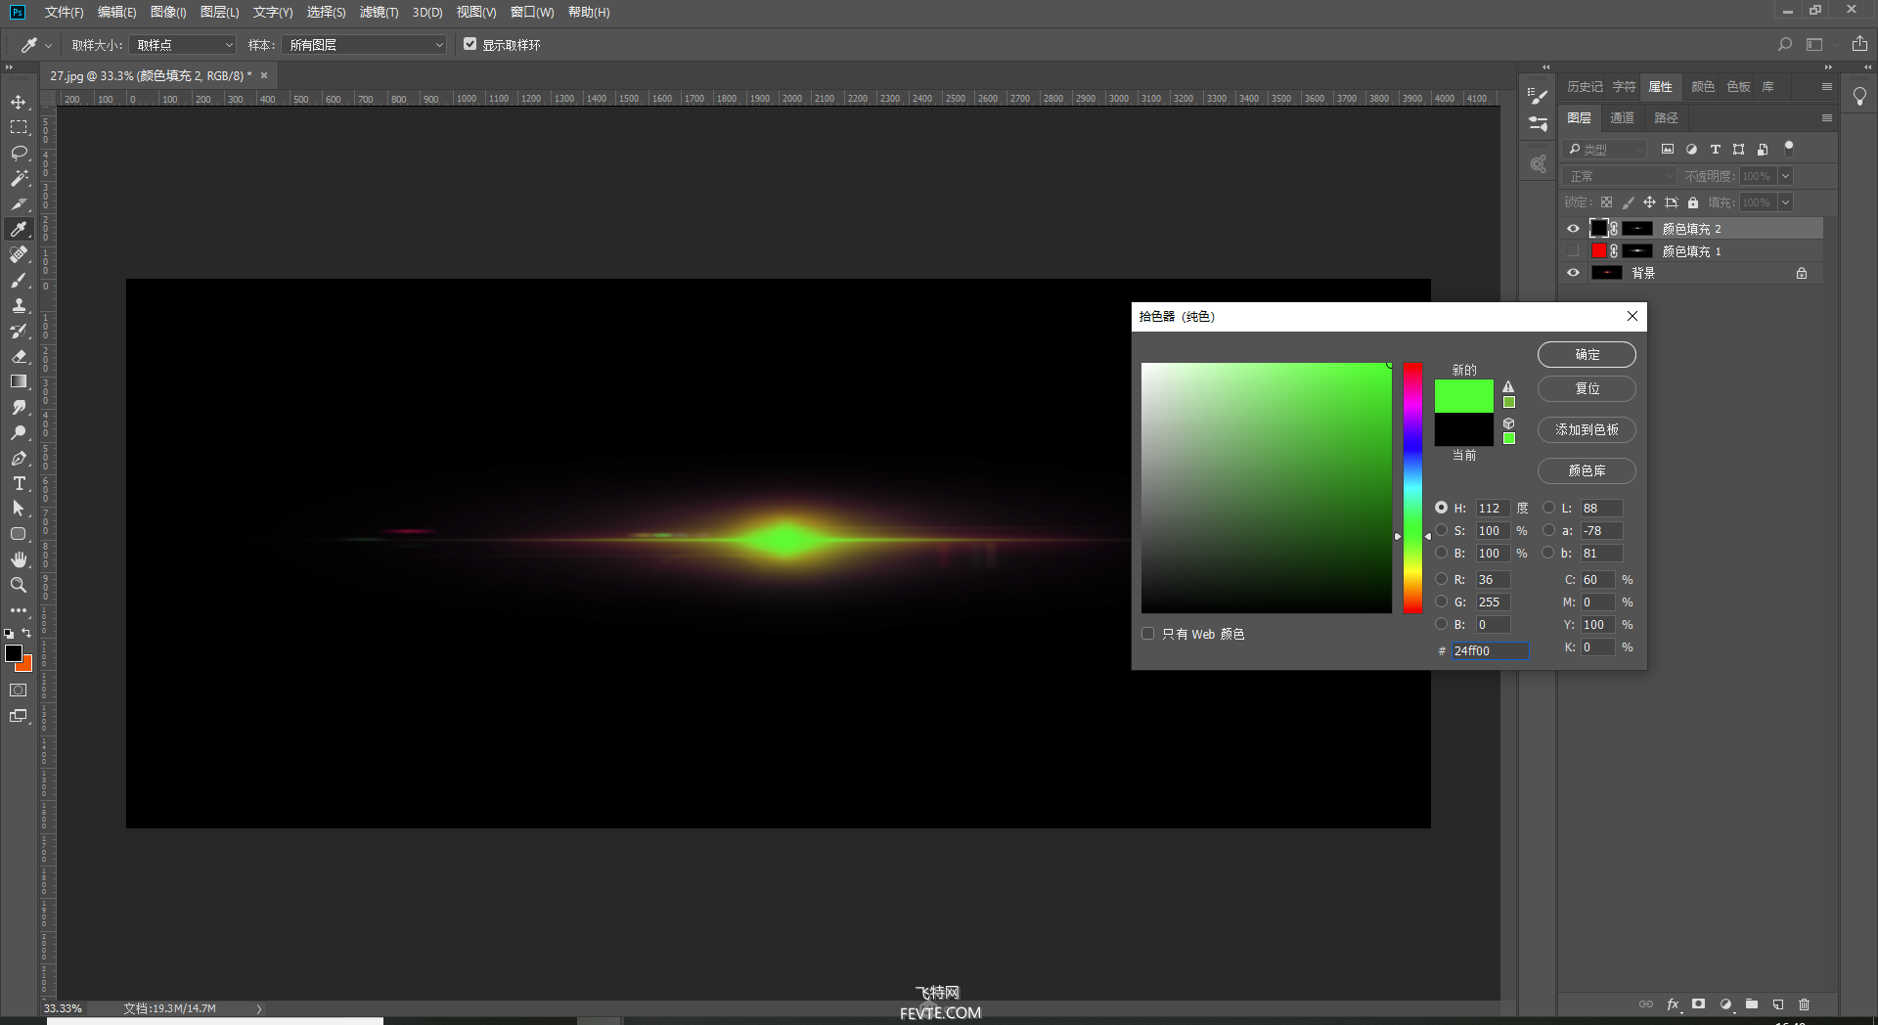The width and height of the screenshot is (1878, 1025).
Task: Open the search icon in options bar
Action: click(x=1785, y=44)
